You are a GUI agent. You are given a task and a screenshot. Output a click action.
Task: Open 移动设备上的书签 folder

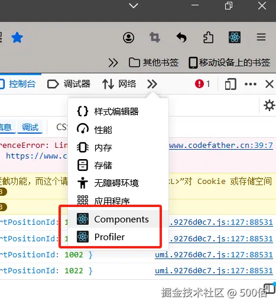229,63
